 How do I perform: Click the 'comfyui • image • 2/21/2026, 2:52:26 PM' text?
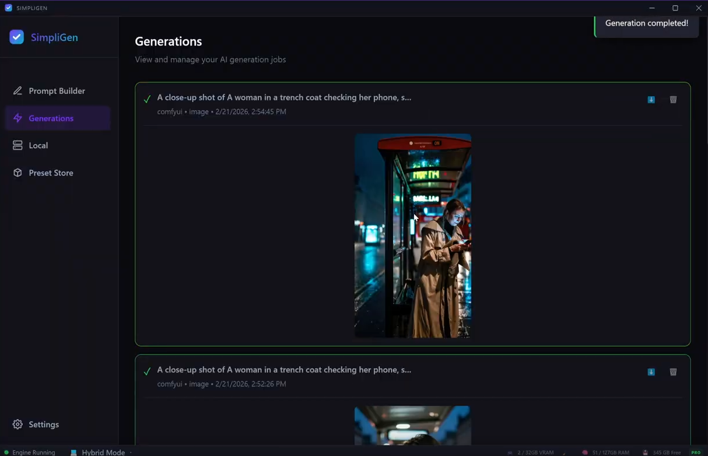tap(222, 384)
